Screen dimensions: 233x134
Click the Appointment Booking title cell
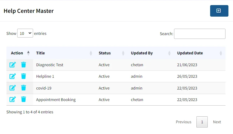pyautogui.click(x=56, y=100)
